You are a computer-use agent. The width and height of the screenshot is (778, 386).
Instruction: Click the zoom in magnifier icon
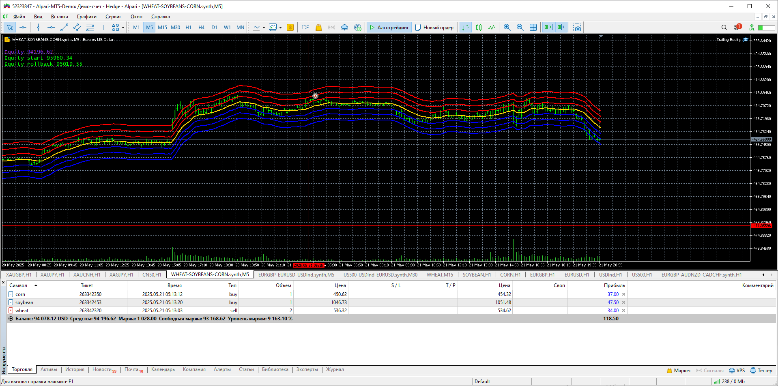pyautogui.click(x=507, y=28)
